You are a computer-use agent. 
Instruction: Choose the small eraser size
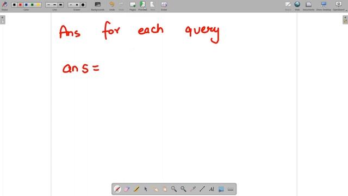point(71,5)
